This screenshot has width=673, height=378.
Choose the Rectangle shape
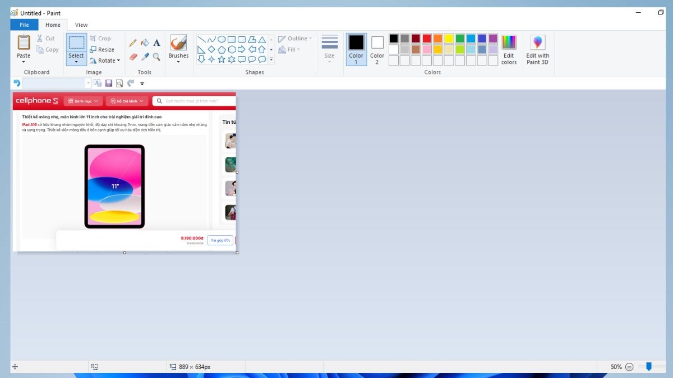[232, 39]
